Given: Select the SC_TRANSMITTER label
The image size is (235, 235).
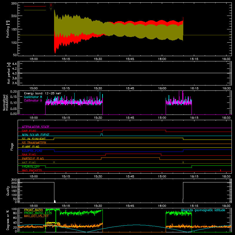Looking at the screenshot, I should (x=34, y=143).
